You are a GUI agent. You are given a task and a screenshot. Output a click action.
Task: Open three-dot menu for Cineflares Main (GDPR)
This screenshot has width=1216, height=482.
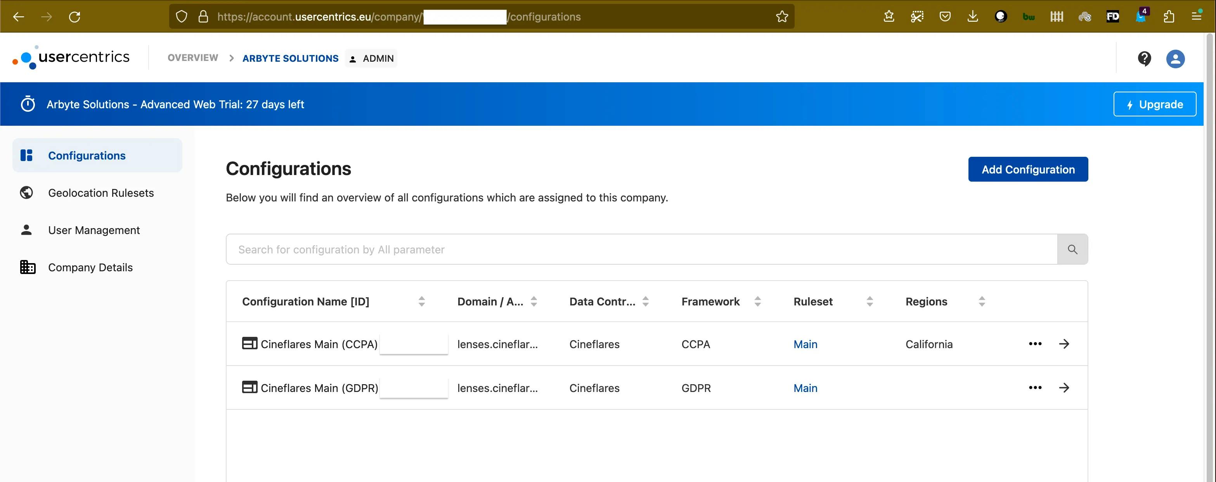point(1035,388)
